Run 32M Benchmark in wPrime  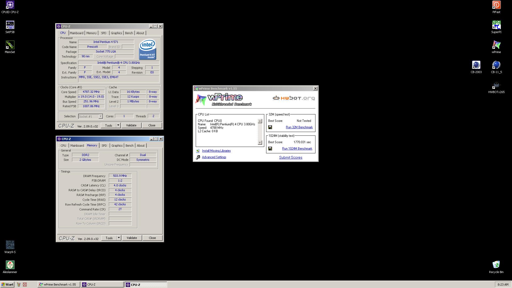coord(299,127)
